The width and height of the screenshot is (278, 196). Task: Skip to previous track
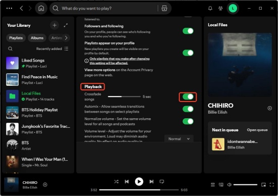tap(127, 181)
